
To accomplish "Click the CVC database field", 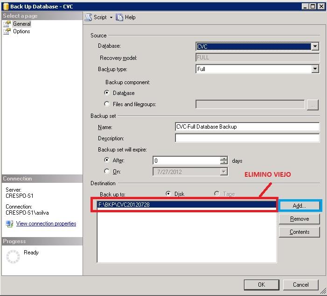I will (254, 46).
